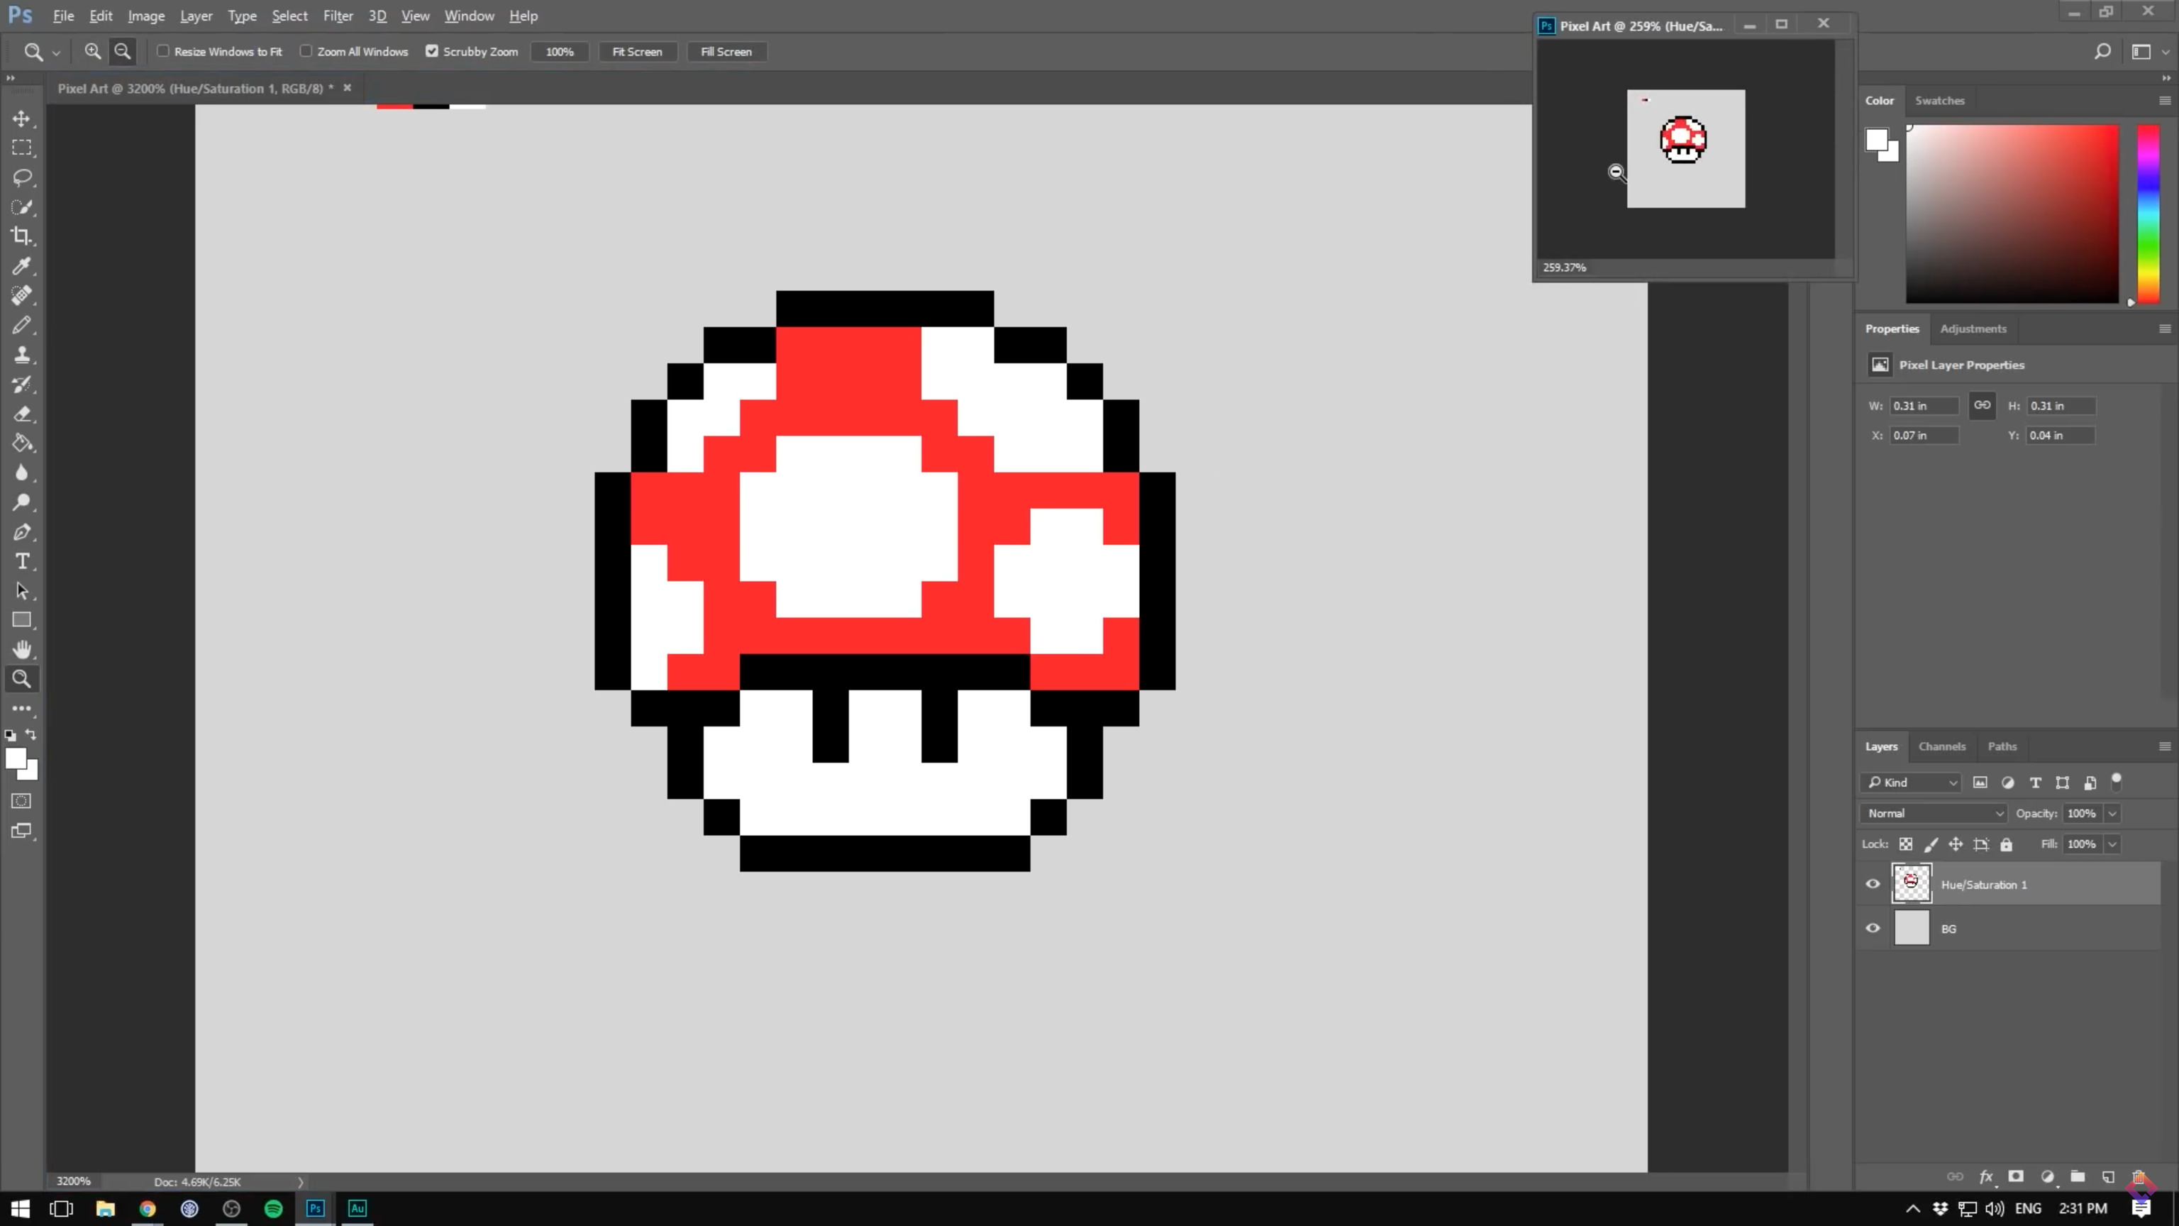The width and height of the screenshot is (2179, 1226).
Task: Click the Zoom Out magnifier option
Action: coord(123,52)
